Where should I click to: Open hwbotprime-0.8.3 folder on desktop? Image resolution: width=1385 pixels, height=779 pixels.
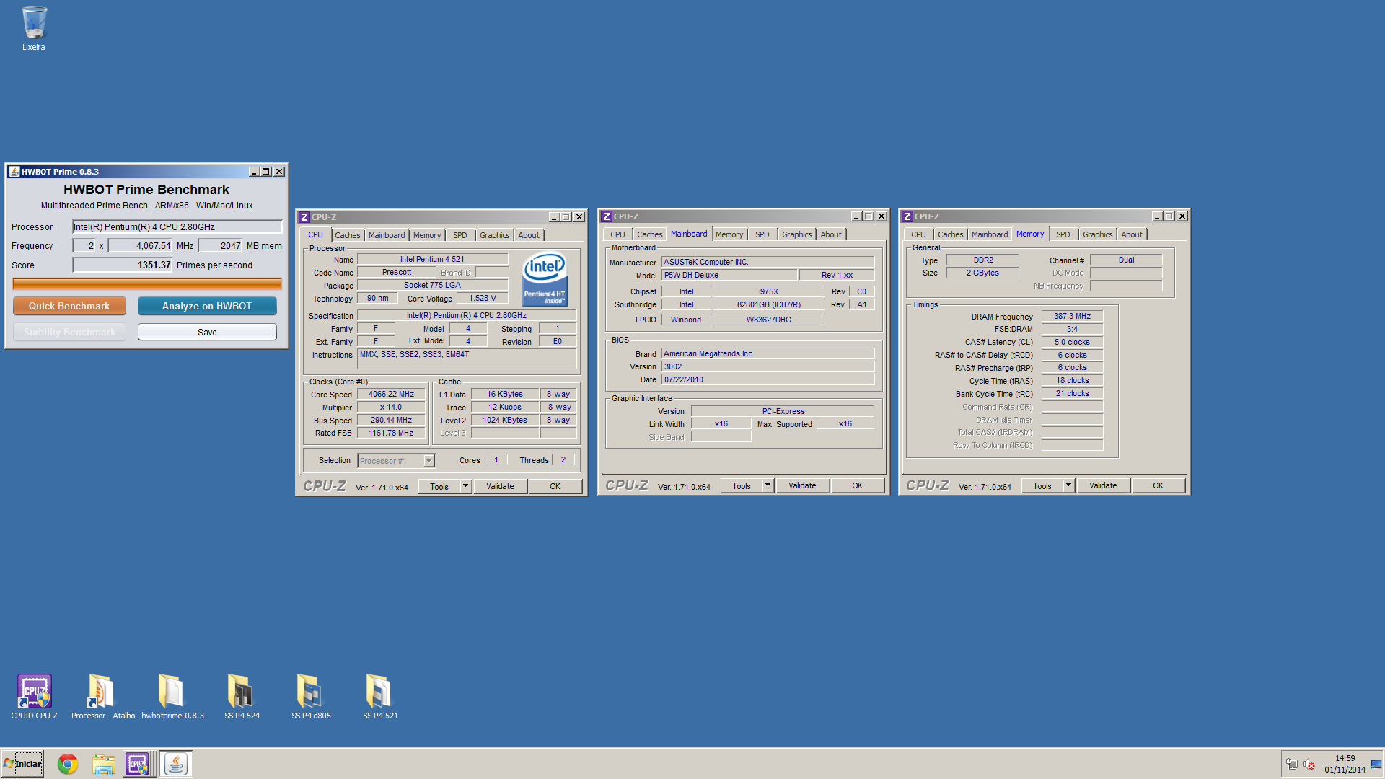(172, 696)
